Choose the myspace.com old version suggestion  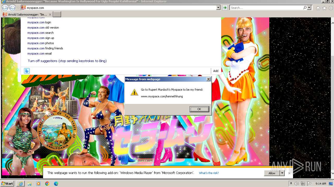pyautogui.click(x=43, y=28)
